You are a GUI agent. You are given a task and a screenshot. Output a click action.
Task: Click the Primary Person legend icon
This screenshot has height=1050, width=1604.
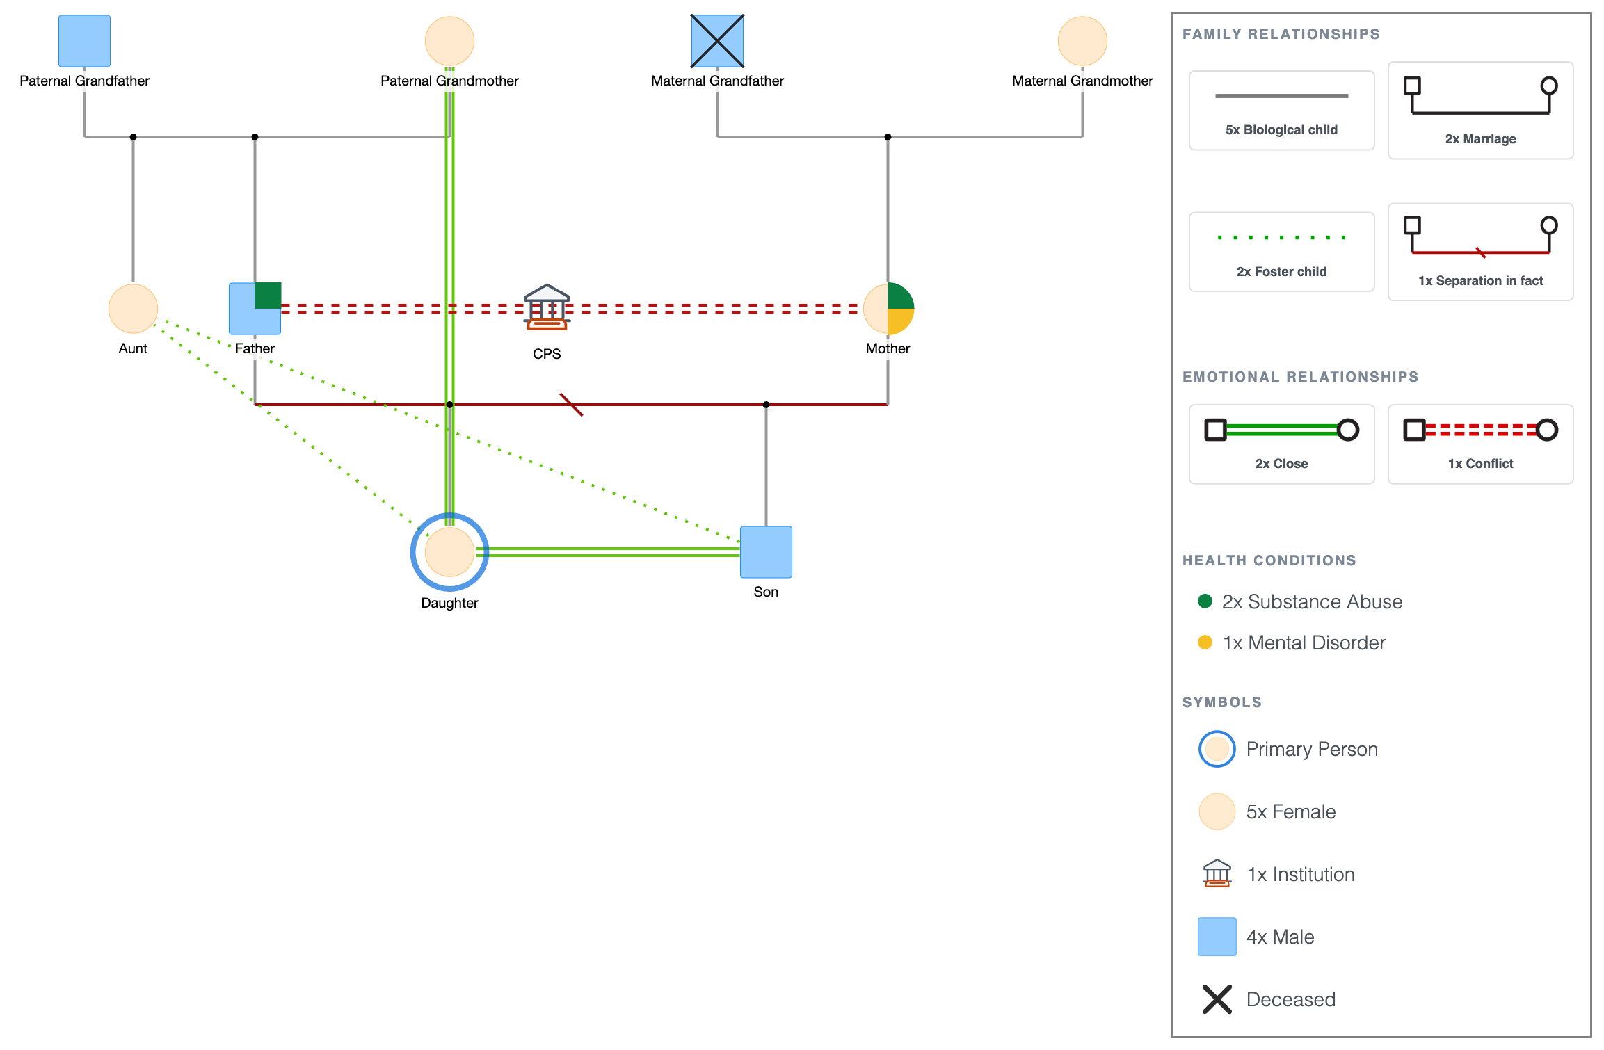(1217, 749)
